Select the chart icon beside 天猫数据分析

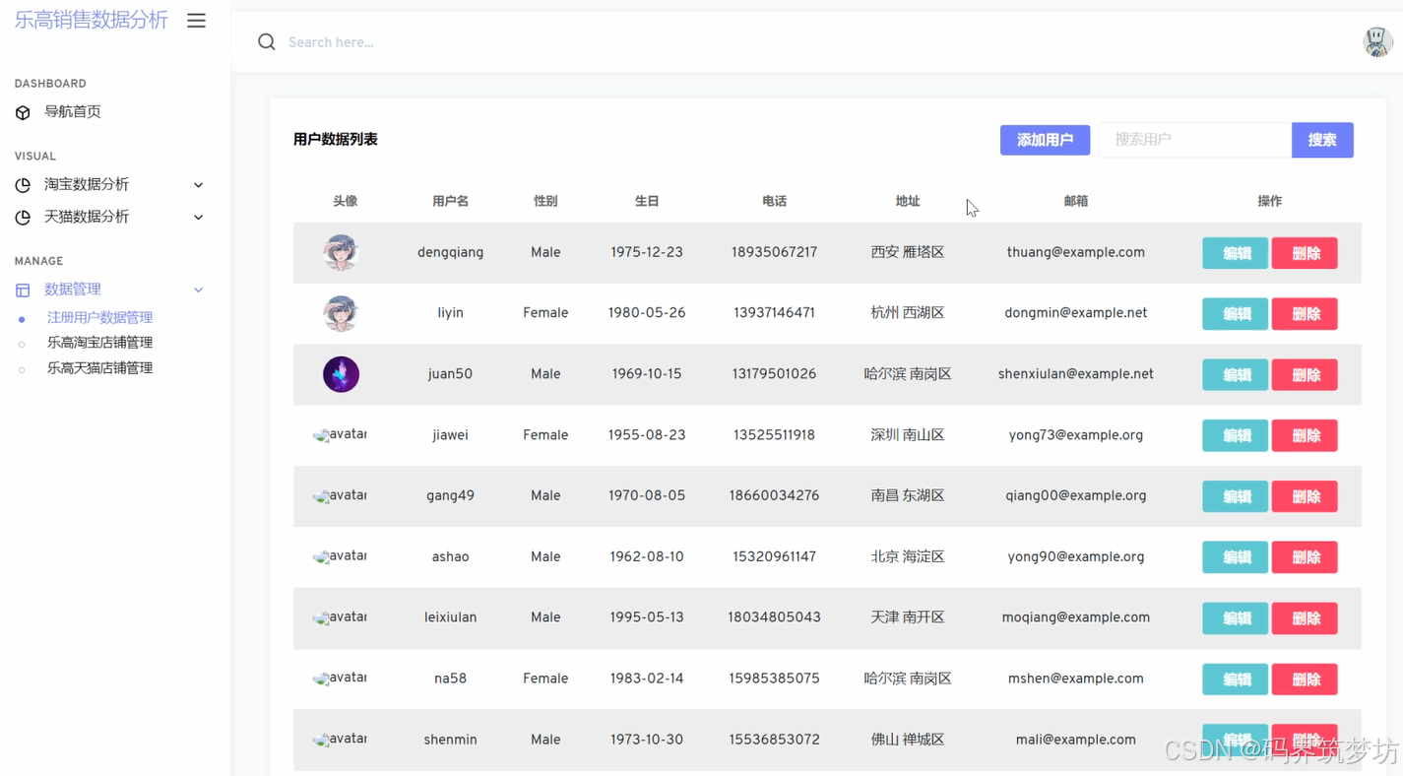pyautogui.click(x=22, y=217)
